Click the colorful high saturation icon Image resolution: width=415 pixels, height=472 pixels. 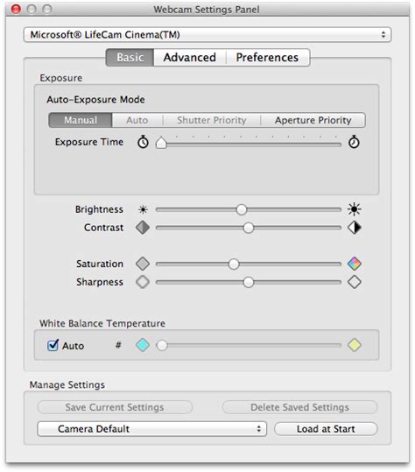355,264
